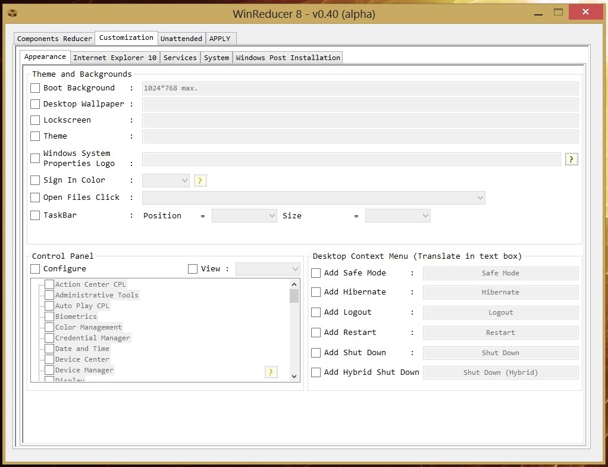Check Add Hybrid Shut Down option

coord(316,372)
